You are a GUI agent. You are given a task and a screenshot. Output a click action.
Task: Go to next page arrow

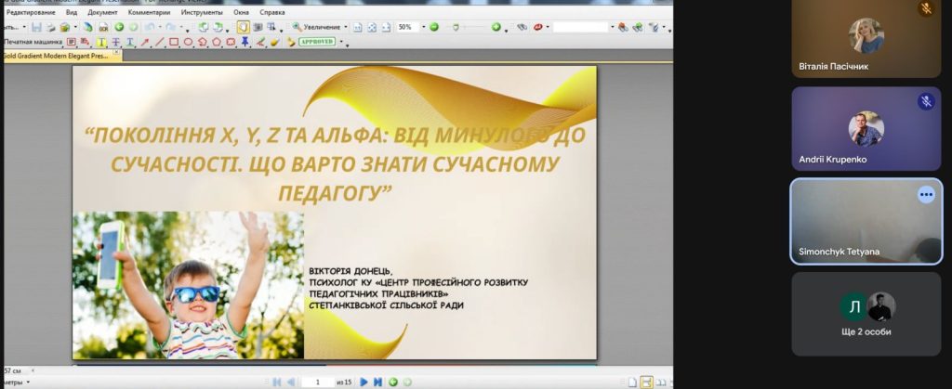coord(364,382)
